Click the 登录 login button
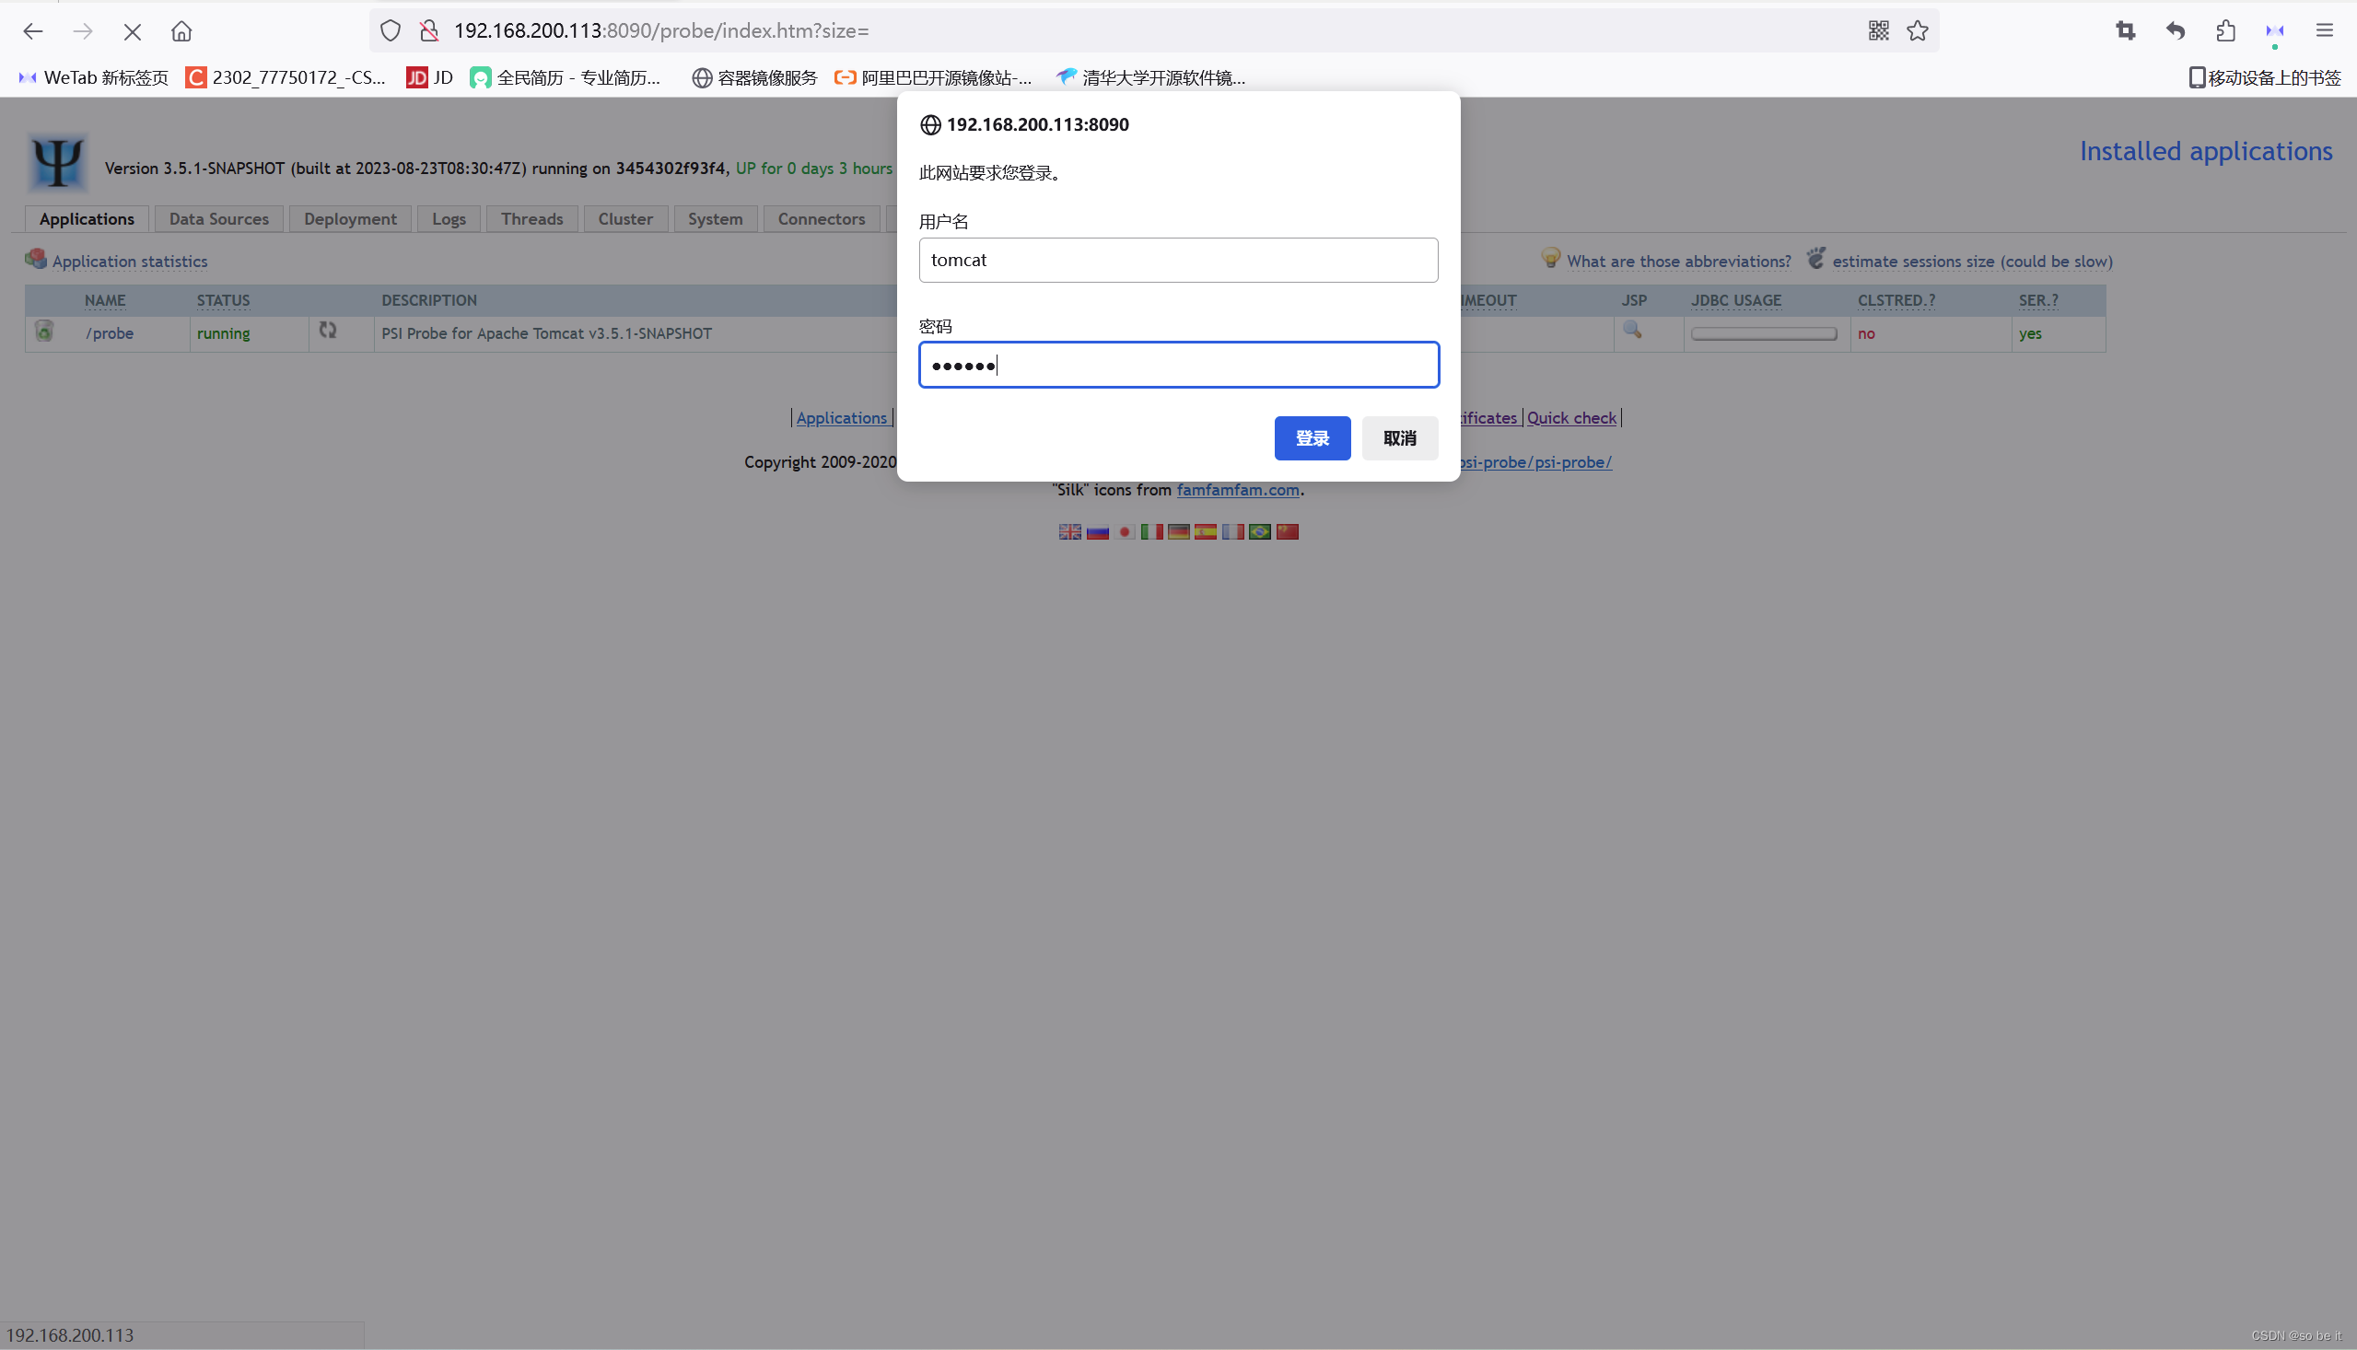Screen dimensions: 2357x1350 [x=1312, y=437]
